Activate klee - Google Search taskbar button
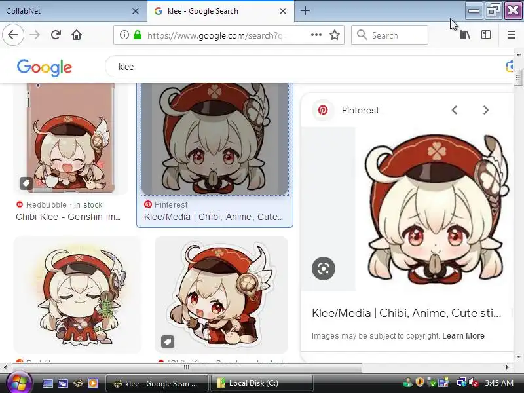The width and height of the screenshot is (524, 393). [157, 383]
